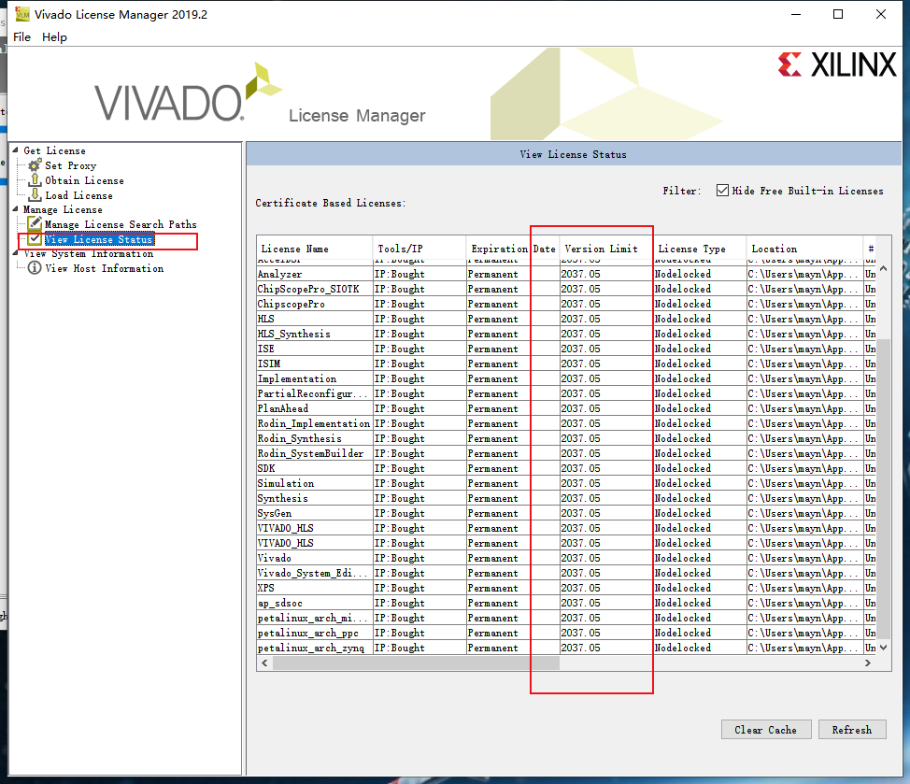Image resolution: width=910 pixels, height=784 pixels.
Task: Sort by Tools/IP column header
Action: pos(419,249)
